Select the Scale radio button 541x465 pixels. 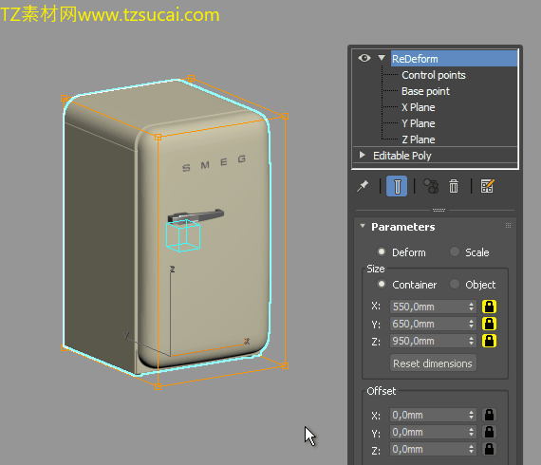click(455, 251)
